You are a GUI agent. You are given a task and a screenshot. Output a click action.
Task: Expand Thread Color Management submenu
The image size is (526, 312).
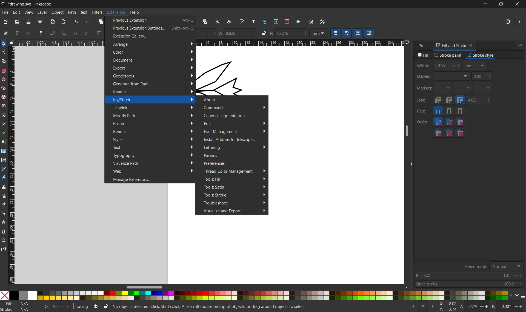(232, 171)
